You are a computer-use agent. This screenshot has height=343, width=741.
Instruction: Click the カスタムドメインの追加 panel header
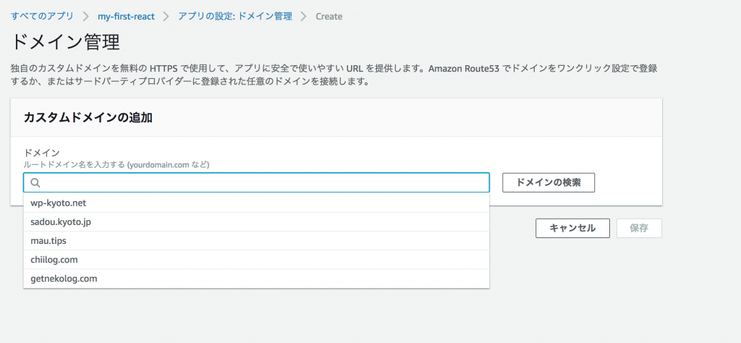tap(88, 118)
